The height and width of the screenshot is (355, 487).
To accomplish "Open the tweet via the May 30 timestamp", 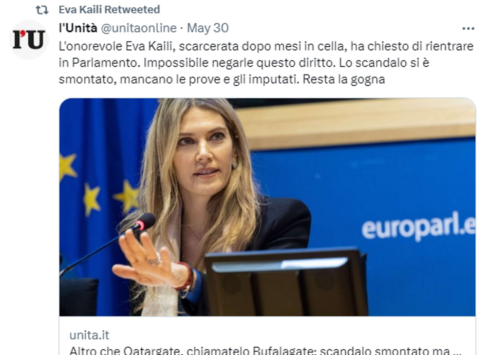I will point(208,28).
